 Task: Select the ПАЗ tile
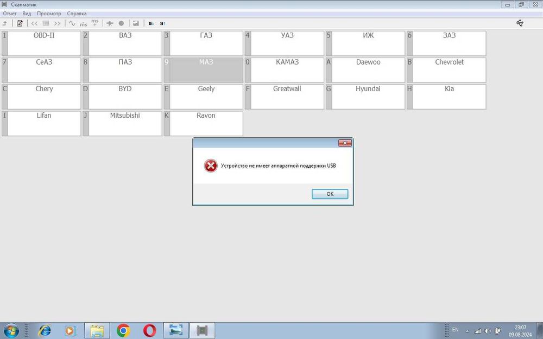coord(123,70)
